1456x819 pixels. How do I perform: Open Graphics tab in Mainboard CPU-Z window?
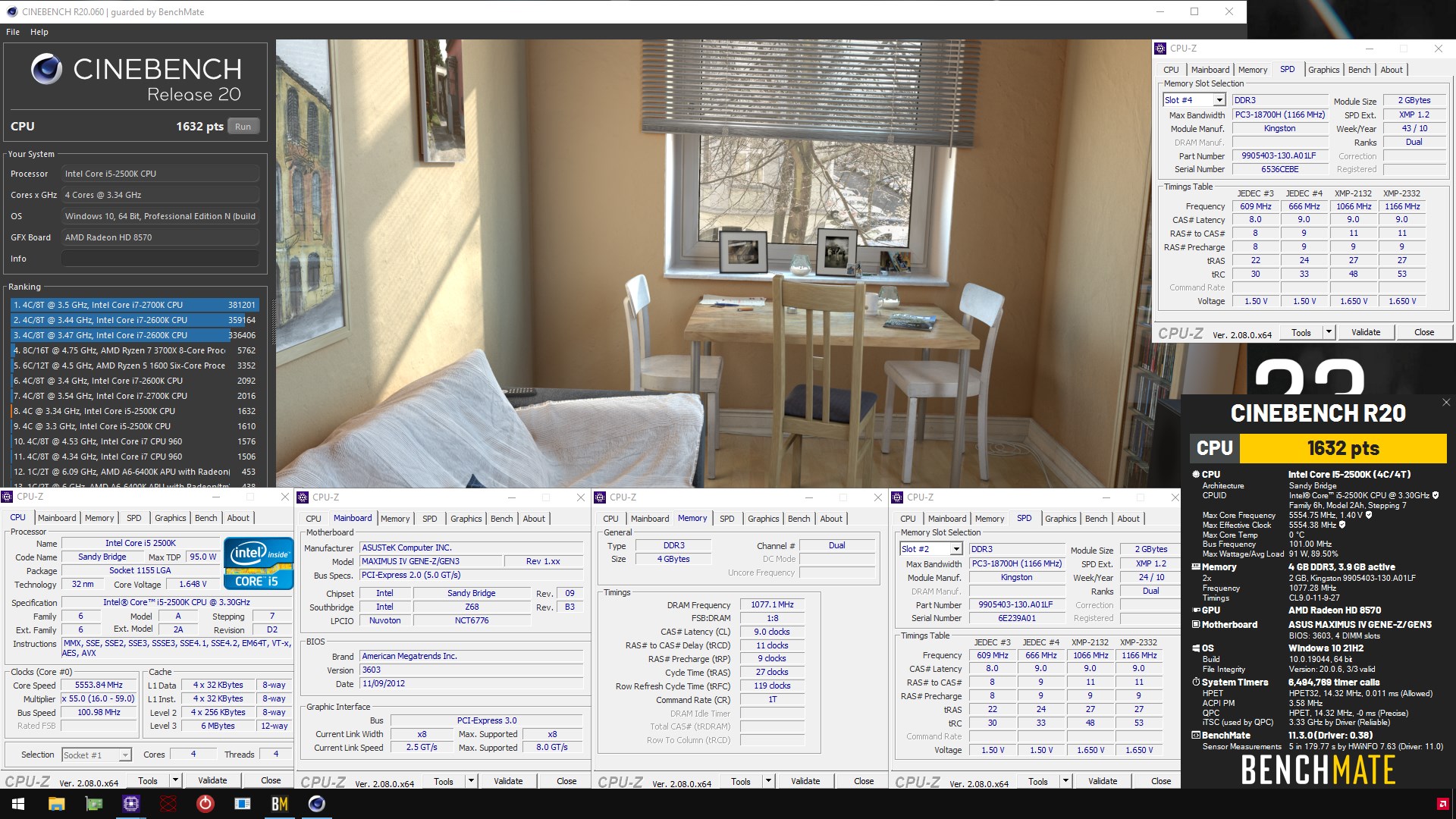click(466, 519)
